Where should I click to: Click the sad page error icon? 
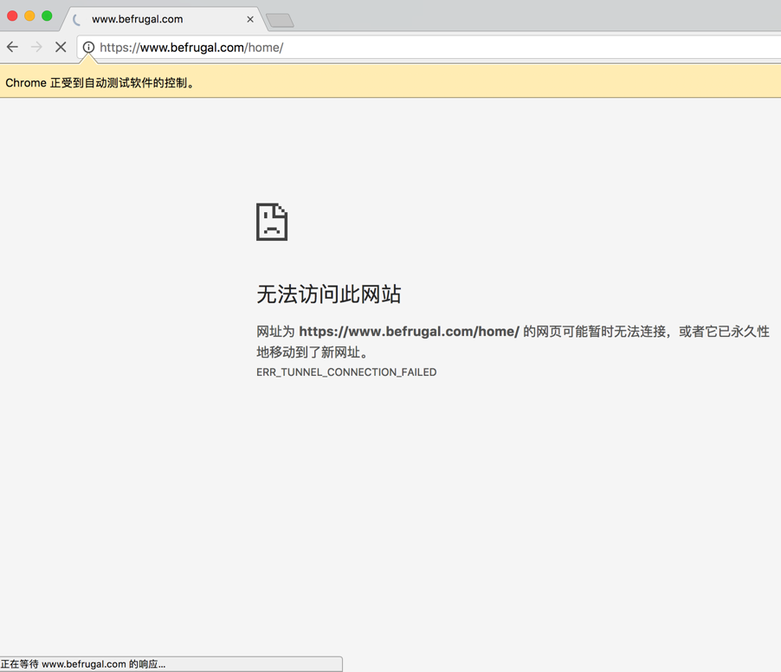pos(272,222)
